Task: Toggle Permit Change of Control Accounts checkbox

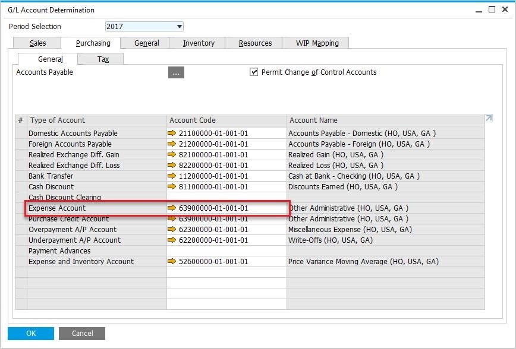Action: click(x=254, y=72)
